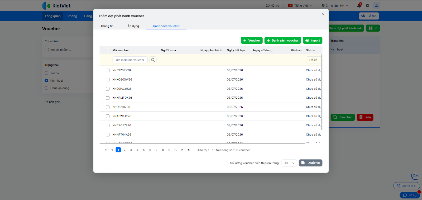Image resolution: width=422 pixels, height=200 pixels.
Task: Go to voucher page 3
Action: pyautogui.click(x=131, y=150)
